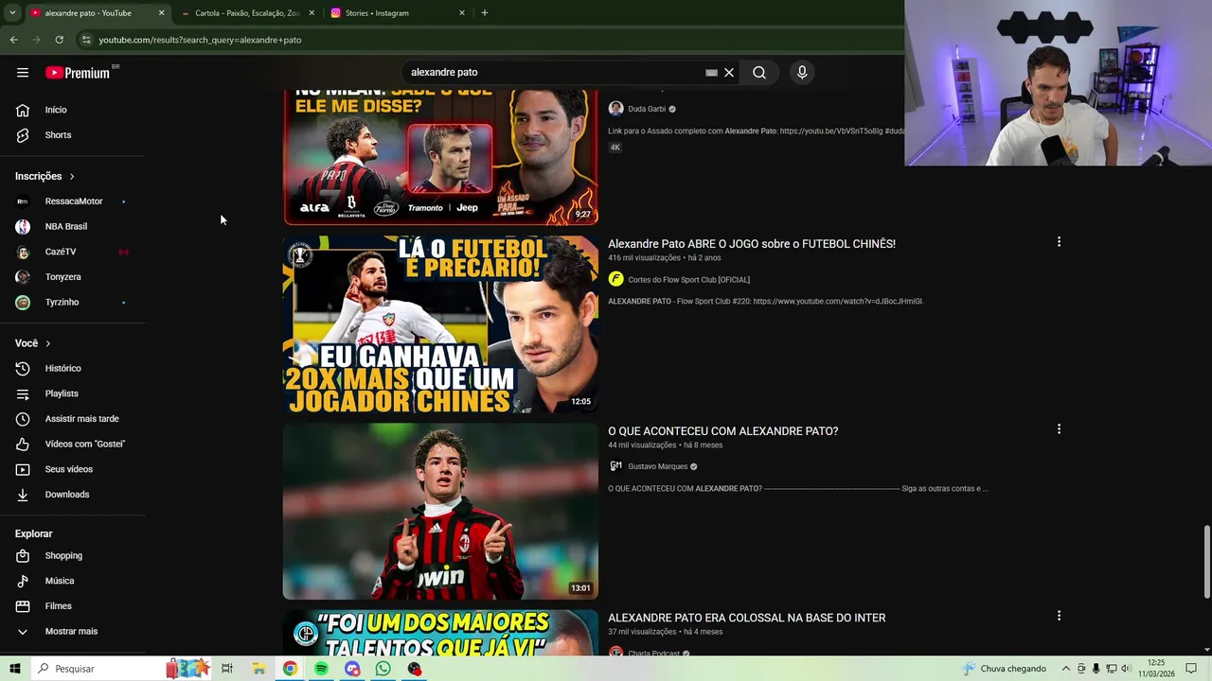Play the 9:27 Milan thumbnail video
1212x681 pixels.
coord(440,157)
